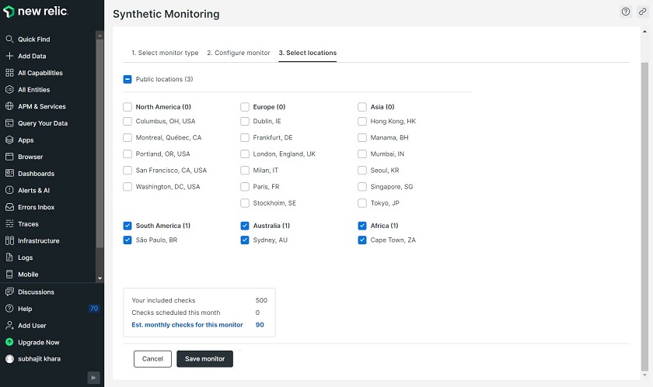Click main page scrollbar thumb
This screenshot has height=387, width=653.
click(644, 216)
